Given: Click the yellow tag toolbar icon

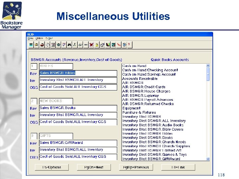Looking at the screenshot, I should pyautogui.click(x=37, y=45).
